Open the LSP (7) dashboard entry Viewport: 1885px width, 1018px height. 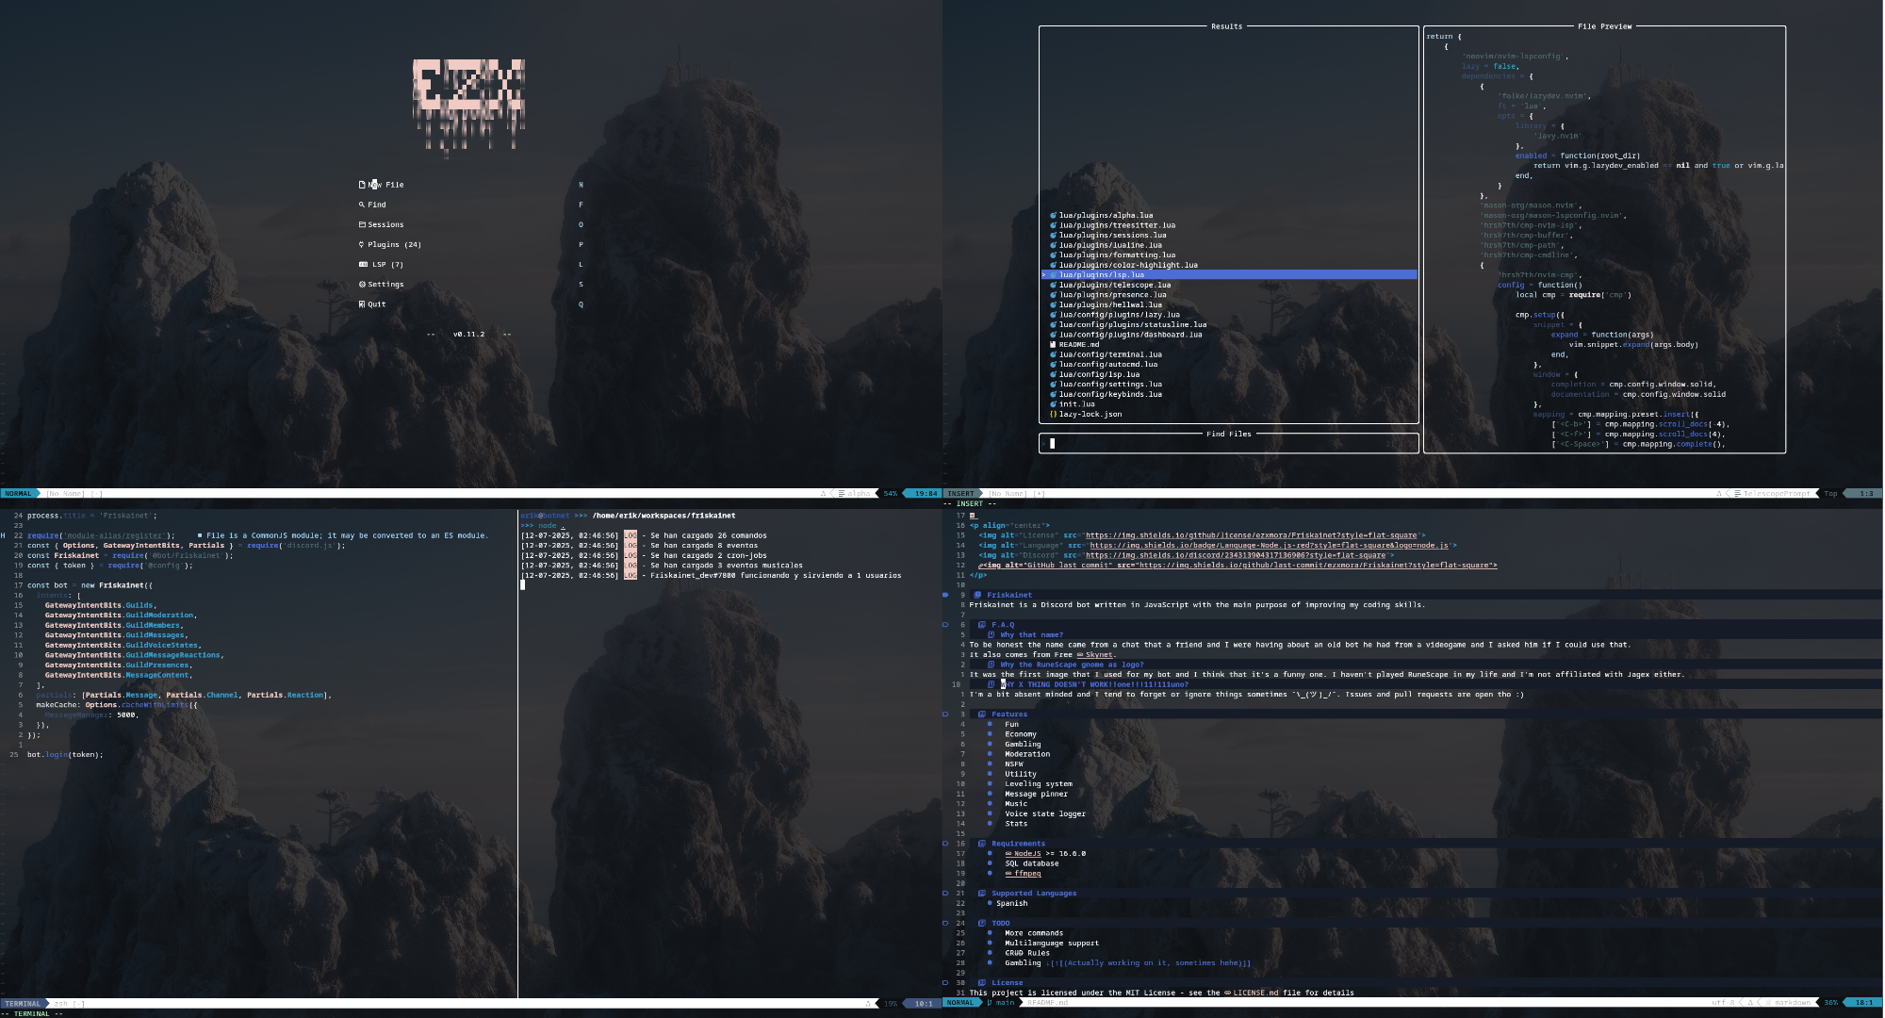387,265
